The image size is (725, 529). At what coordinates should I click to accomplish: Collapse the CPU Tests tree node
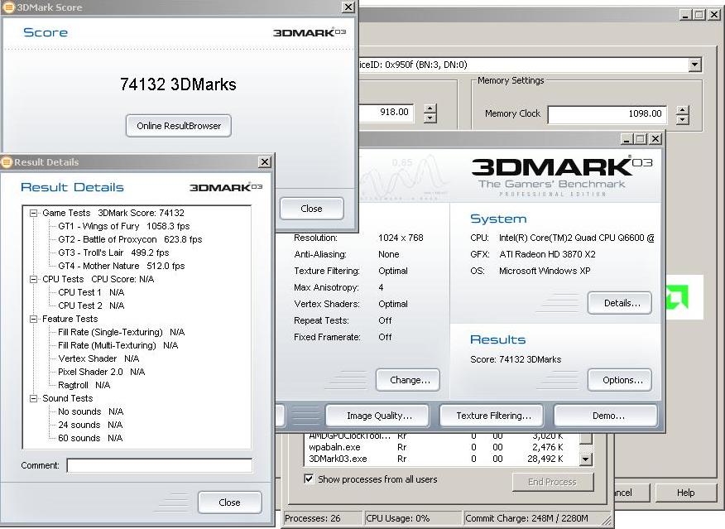coord(33,279)
